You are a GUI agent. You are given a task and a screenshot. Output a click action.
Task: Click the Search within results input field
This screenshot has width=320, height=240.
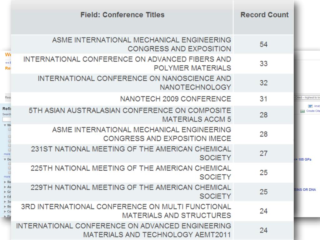coord(7,119)
